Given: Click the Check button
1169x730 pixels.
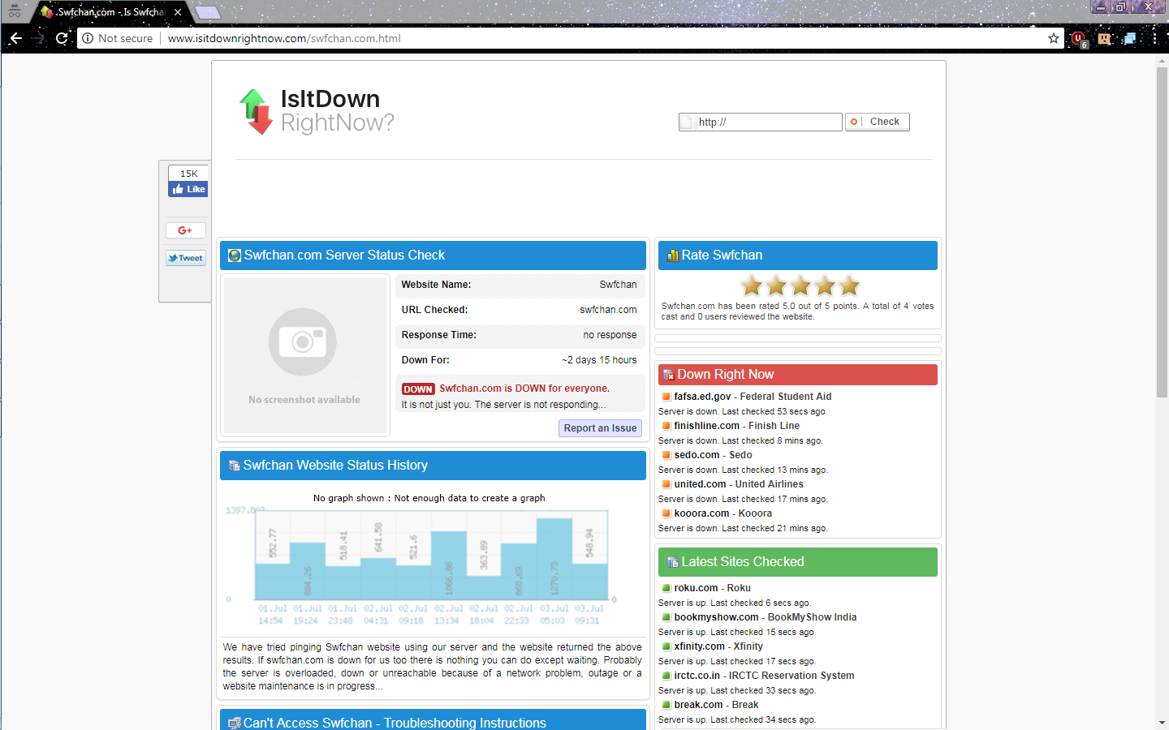Looking at the screenshot, I should point(878,122).
